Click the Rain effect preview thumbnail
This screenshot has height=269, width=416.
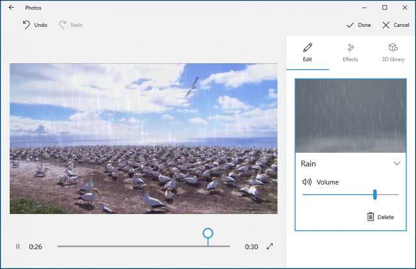point(351,116)
